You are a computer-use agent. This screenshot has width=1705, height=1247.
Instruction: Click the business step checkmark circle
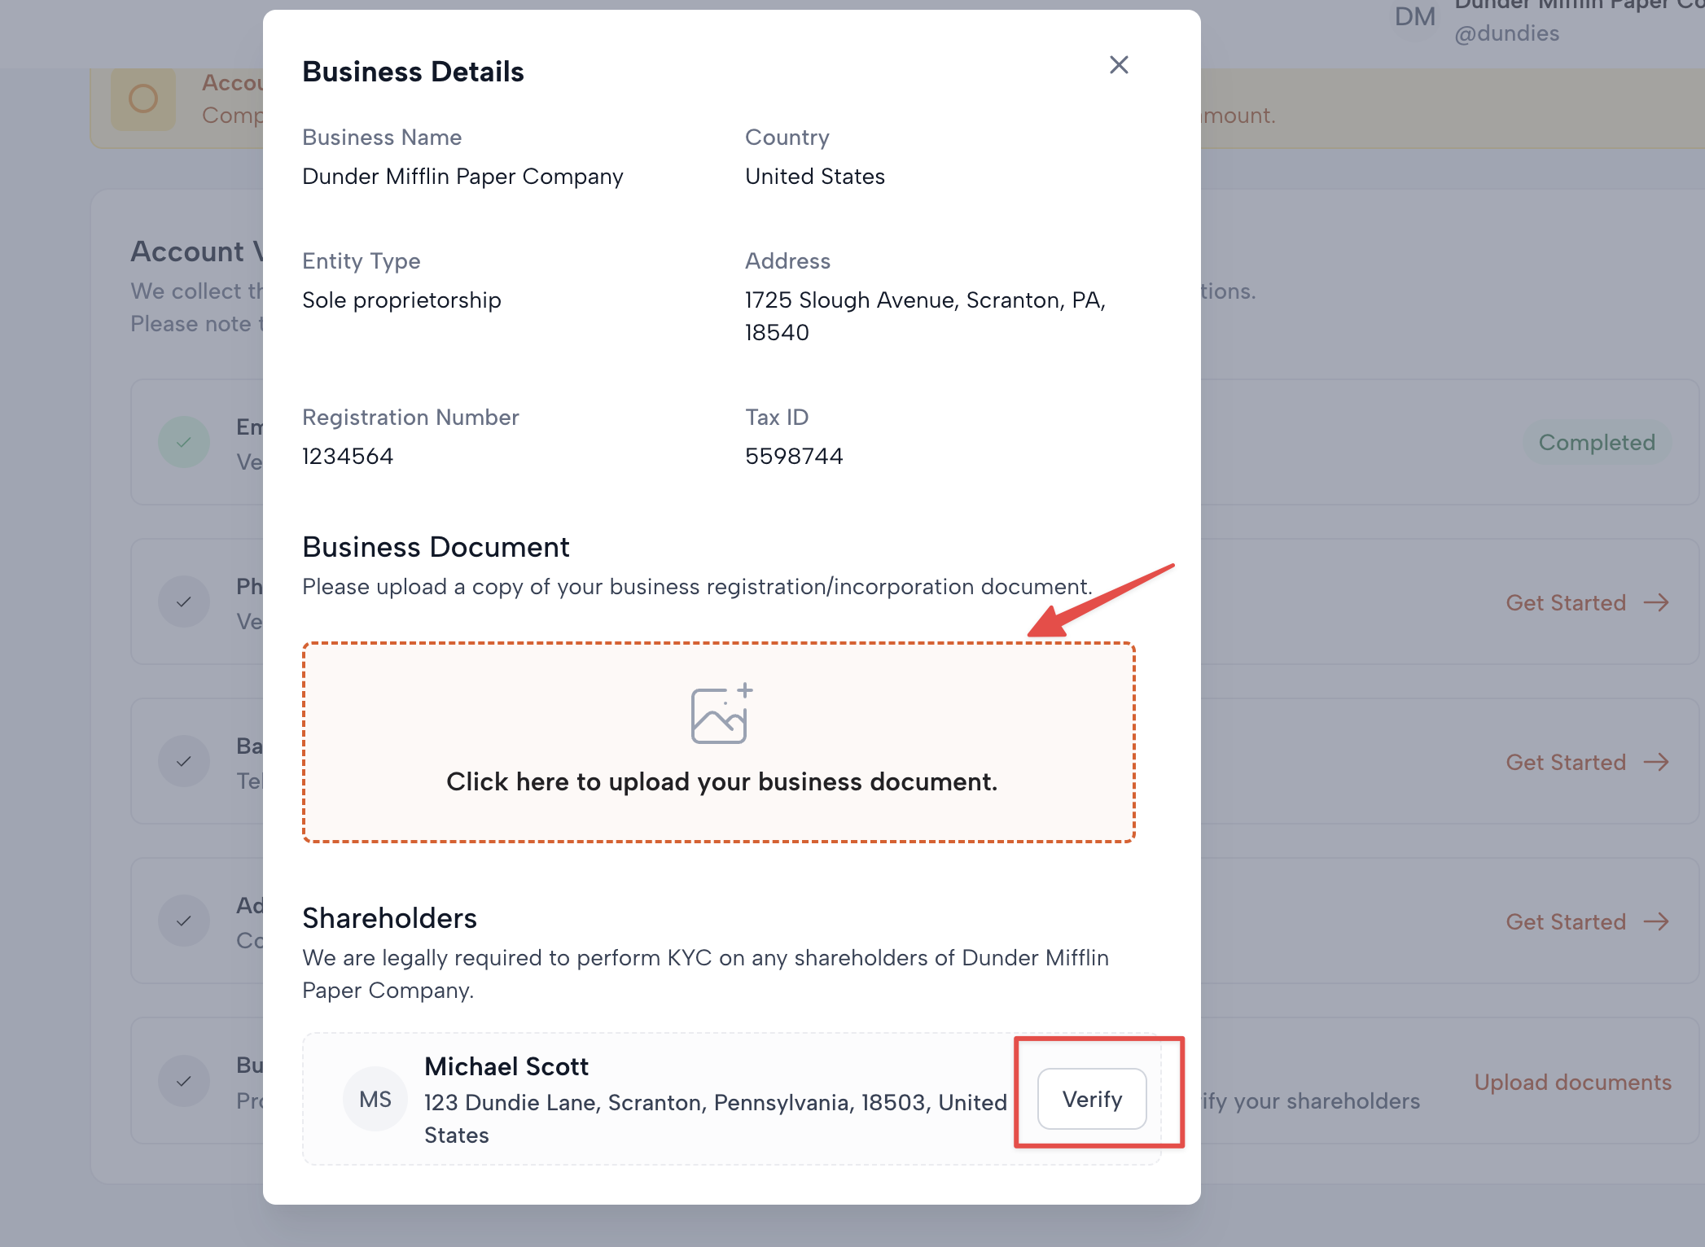pyautogui.click(x=184, y=1081)
